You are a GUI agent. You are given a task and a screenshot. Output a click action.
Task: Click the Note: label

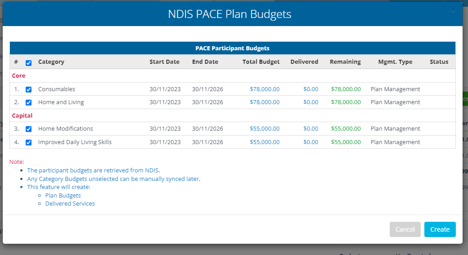[17, 162]
